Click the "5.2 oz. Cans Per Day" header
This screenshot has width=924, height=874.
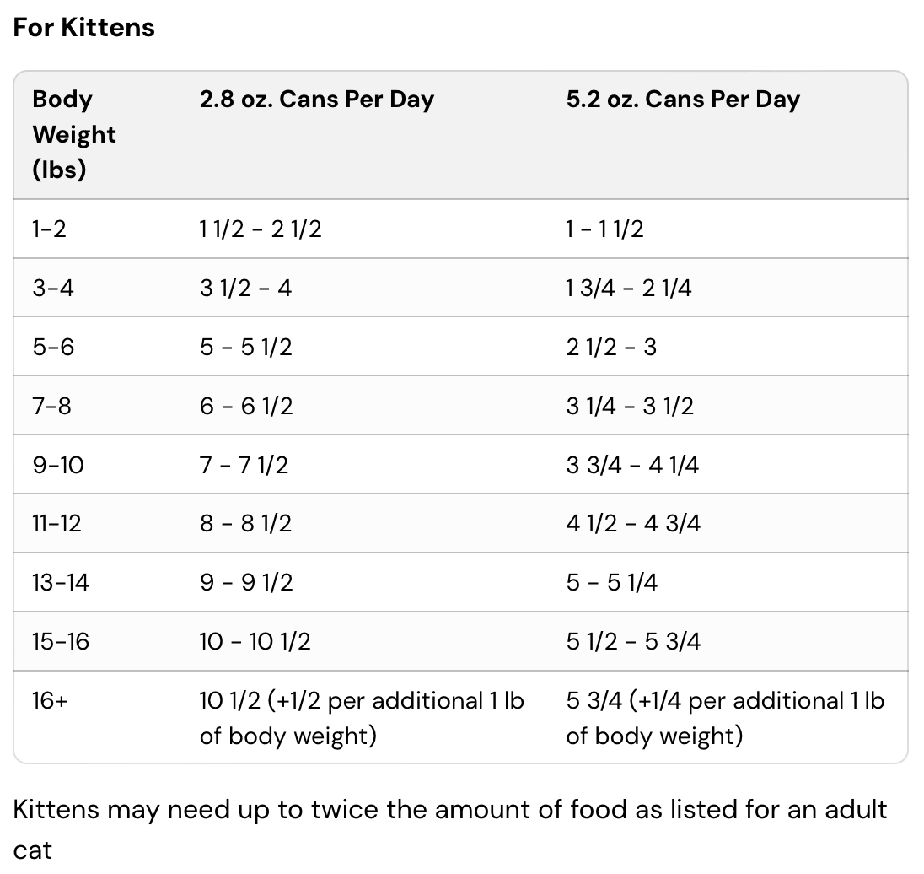[x=683, y=100]
